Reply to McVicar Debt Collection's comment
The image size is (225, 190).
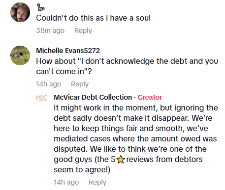coord(97,182)
